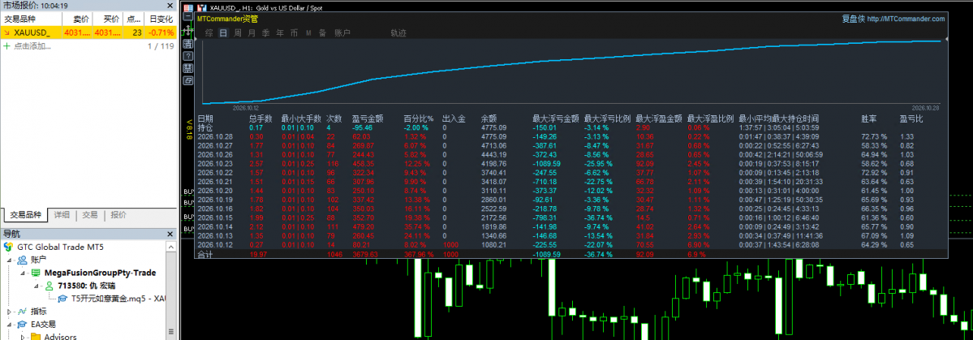Click the 指标 indicators wave icon
Viewport: 973px width, 340px height.
(x=23, y=312)
